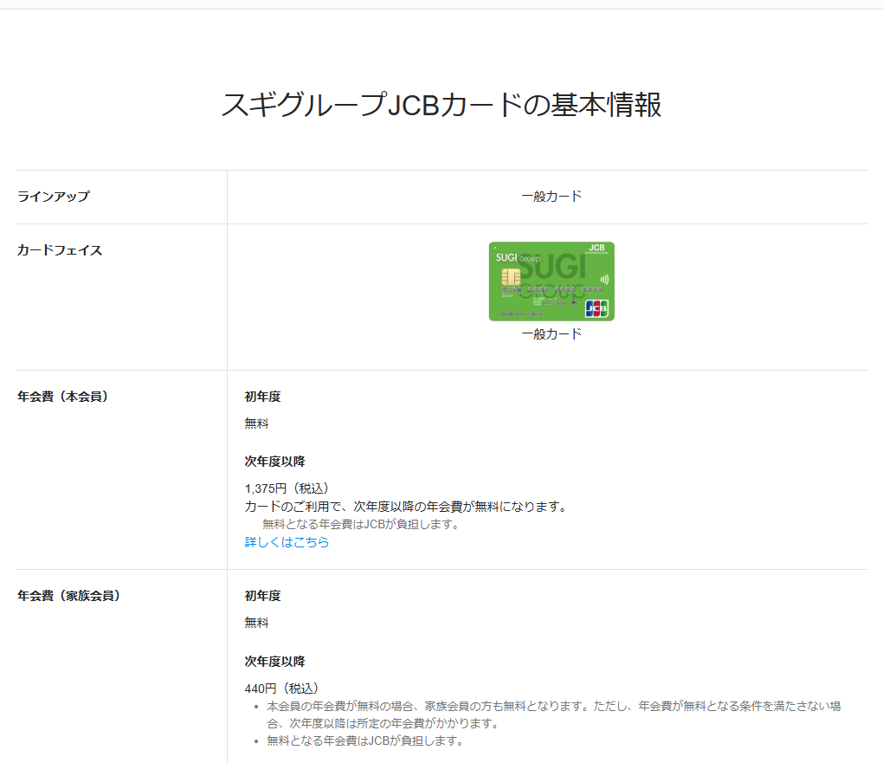Click the カードのご利用で annual fee waiver sentence
The height and width of the screenshot is (763, 883).
[406, 507]
